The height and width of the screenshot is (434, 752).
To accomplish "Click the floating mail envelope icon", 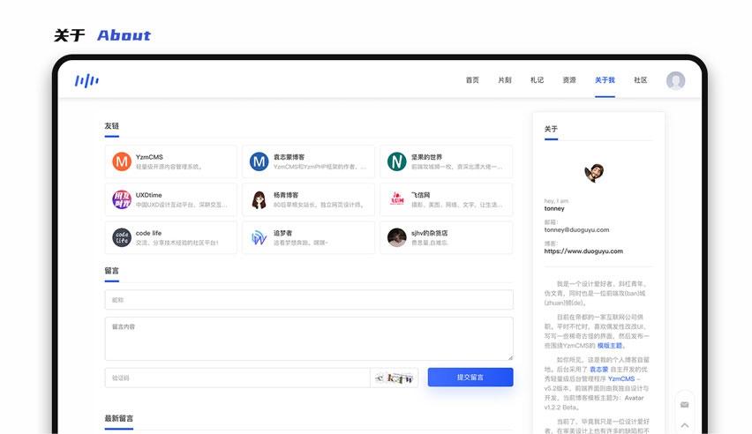I will [x=684, y=404].
